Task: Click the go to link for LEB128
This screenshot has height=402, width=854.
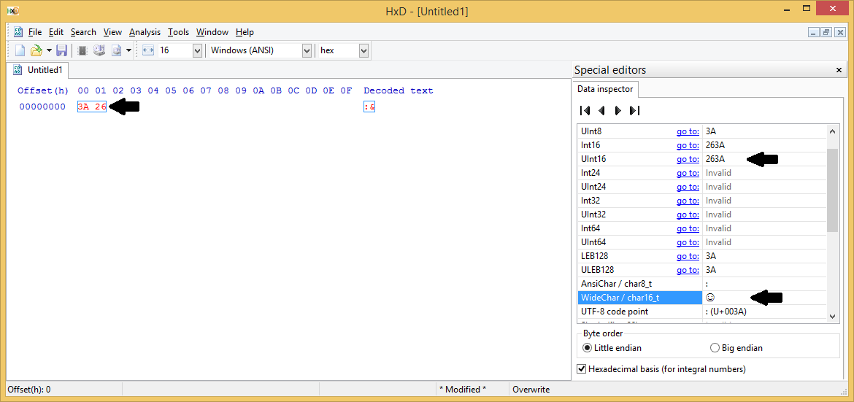Action: coord(688,255)
